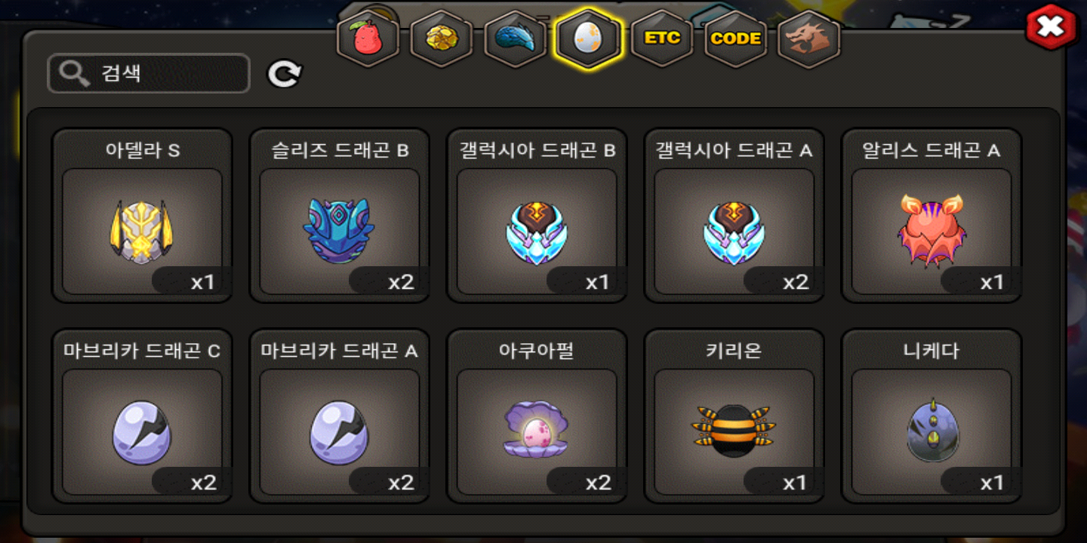Select the 마브리카 드래곤 A cracked egg
The width and height of the screenshot is (1087, 543).
[340, 416]
